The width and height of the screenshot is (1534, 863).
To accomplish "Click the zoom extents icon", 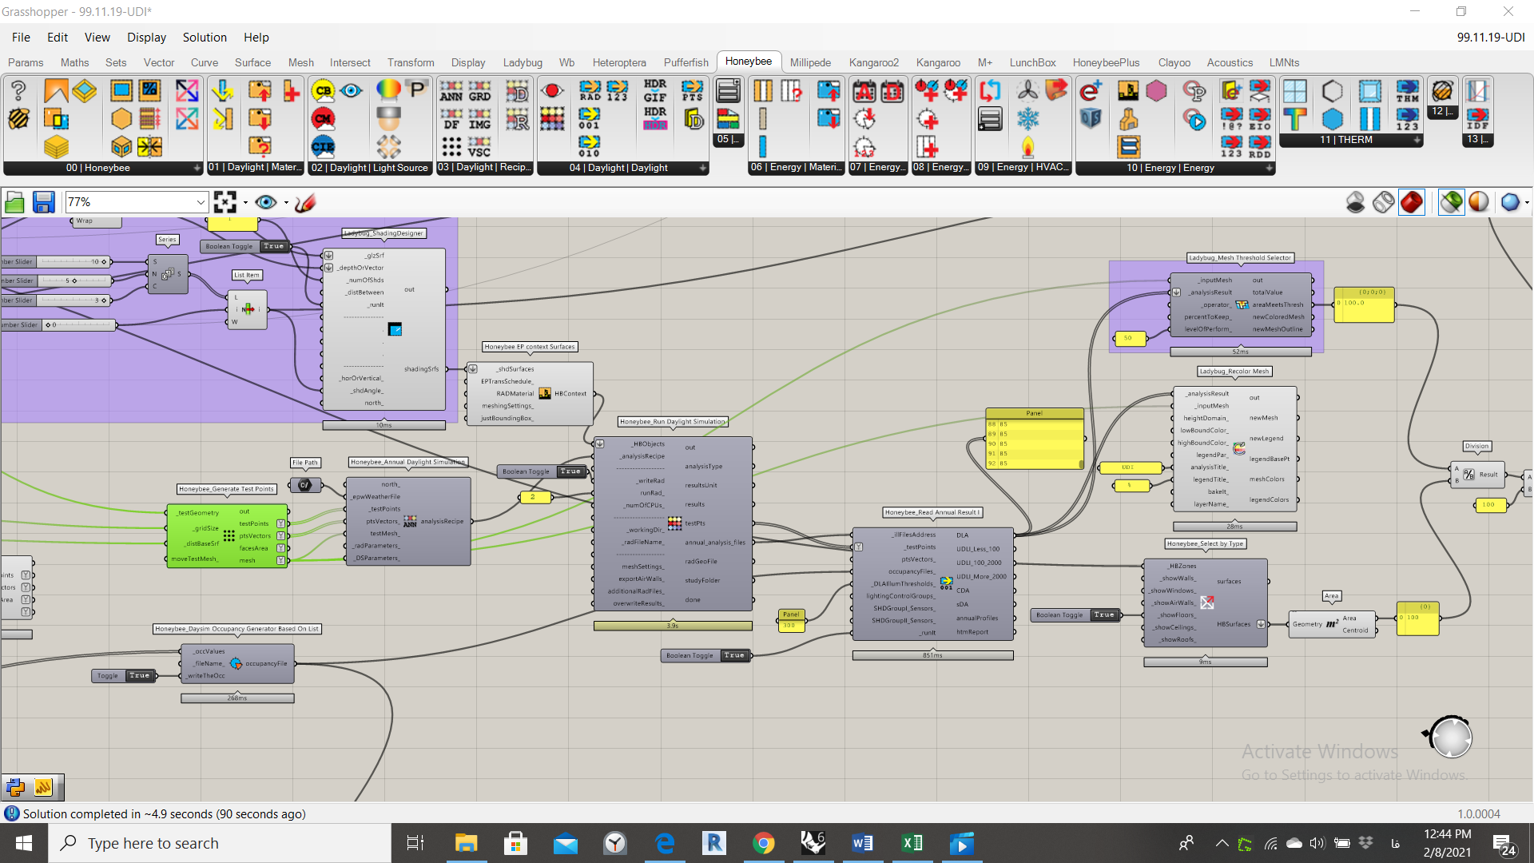I will tap(225, 202).
